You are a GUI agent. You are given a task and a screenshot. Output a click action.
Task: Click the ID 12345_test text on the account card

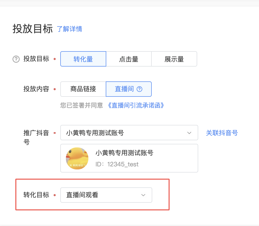click(x=117, y=164)
